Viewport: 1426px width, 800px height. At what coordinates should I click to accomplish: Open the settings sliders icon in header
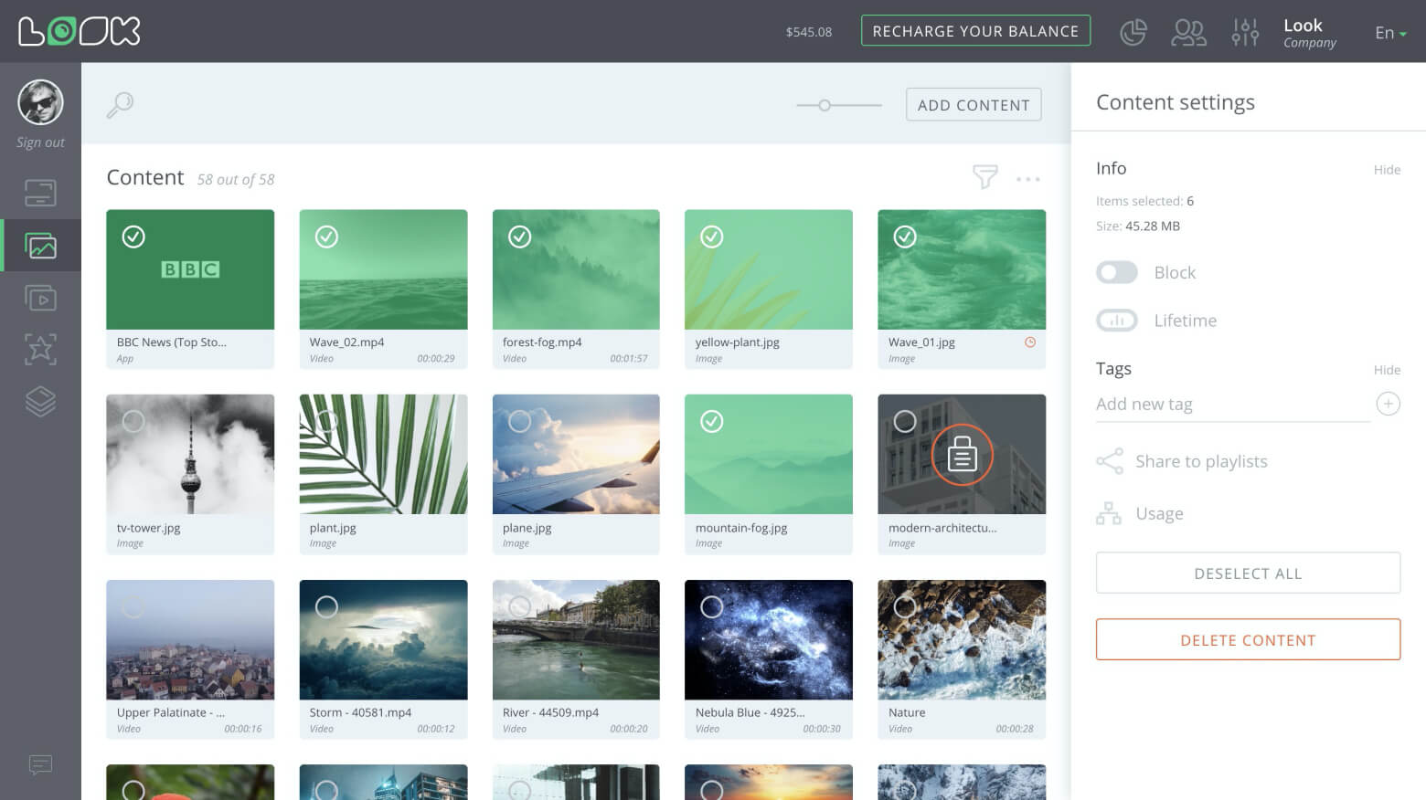[x=1245, y=32]
